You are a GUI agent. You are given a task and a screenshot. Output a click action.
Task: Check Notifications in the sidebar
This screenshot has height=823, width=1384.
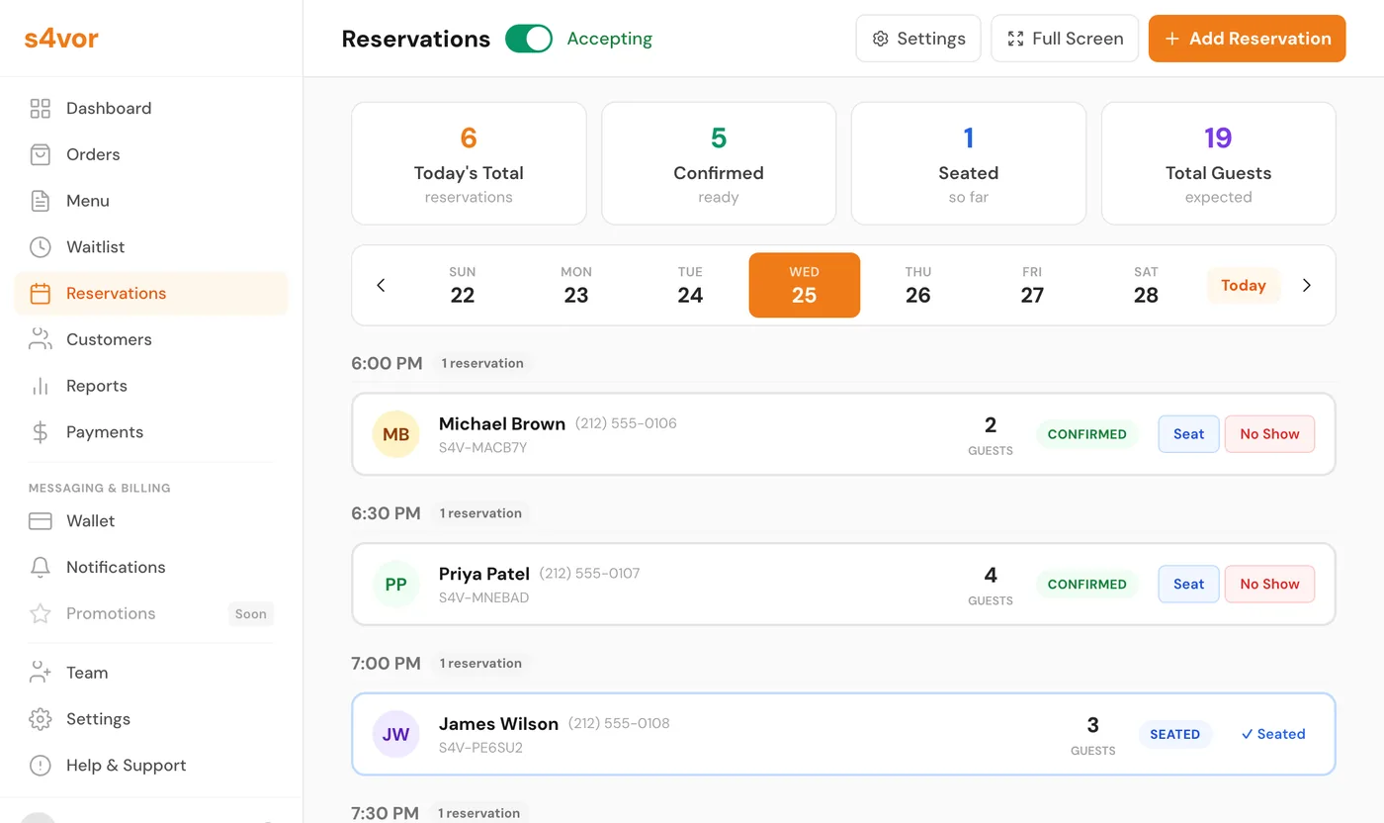coord(115,567)
